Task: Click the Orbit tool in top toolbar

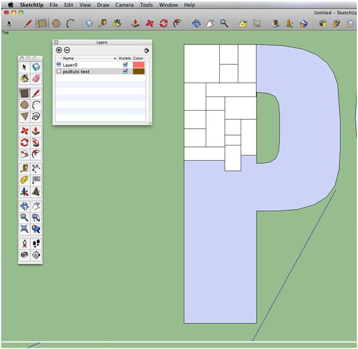Action: coord(197,24)
